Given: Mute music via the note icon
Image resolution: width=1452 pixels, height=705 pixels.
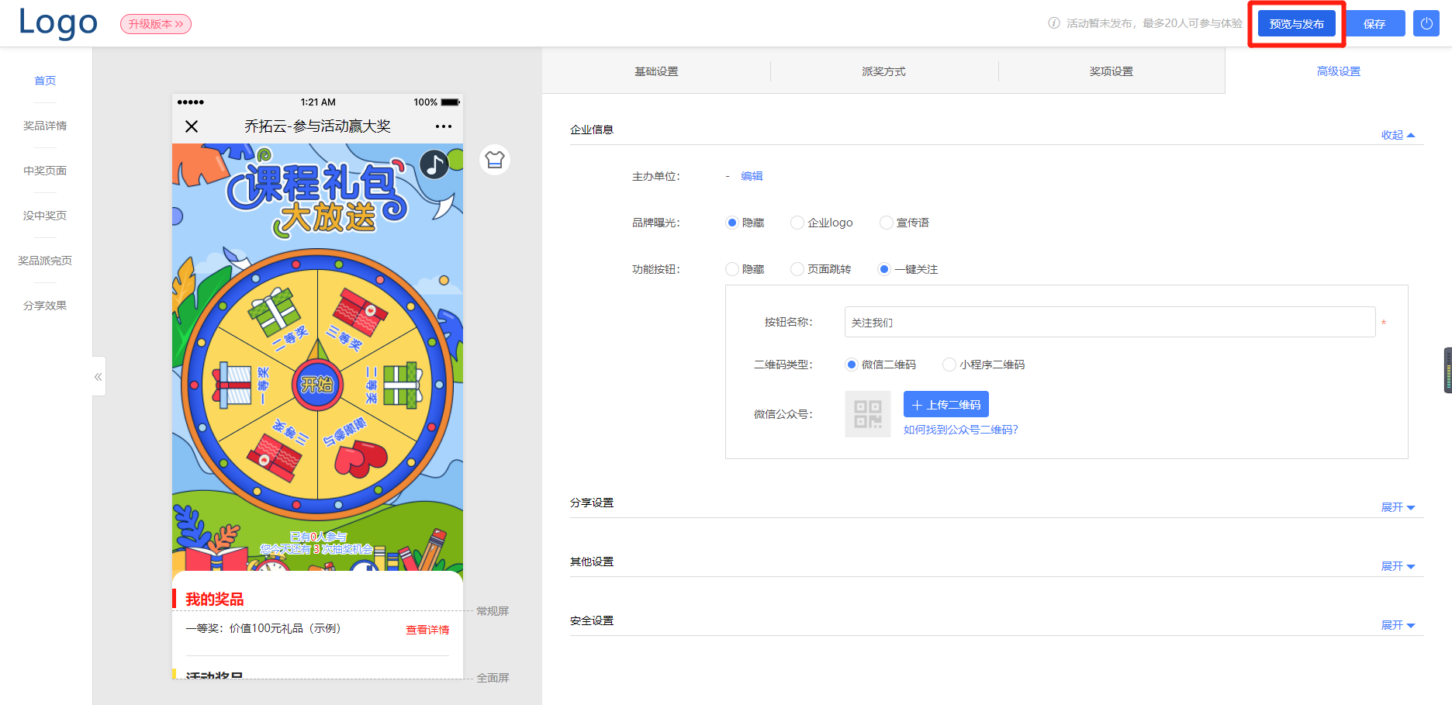Looking at the screenshot, I should 434,164.
